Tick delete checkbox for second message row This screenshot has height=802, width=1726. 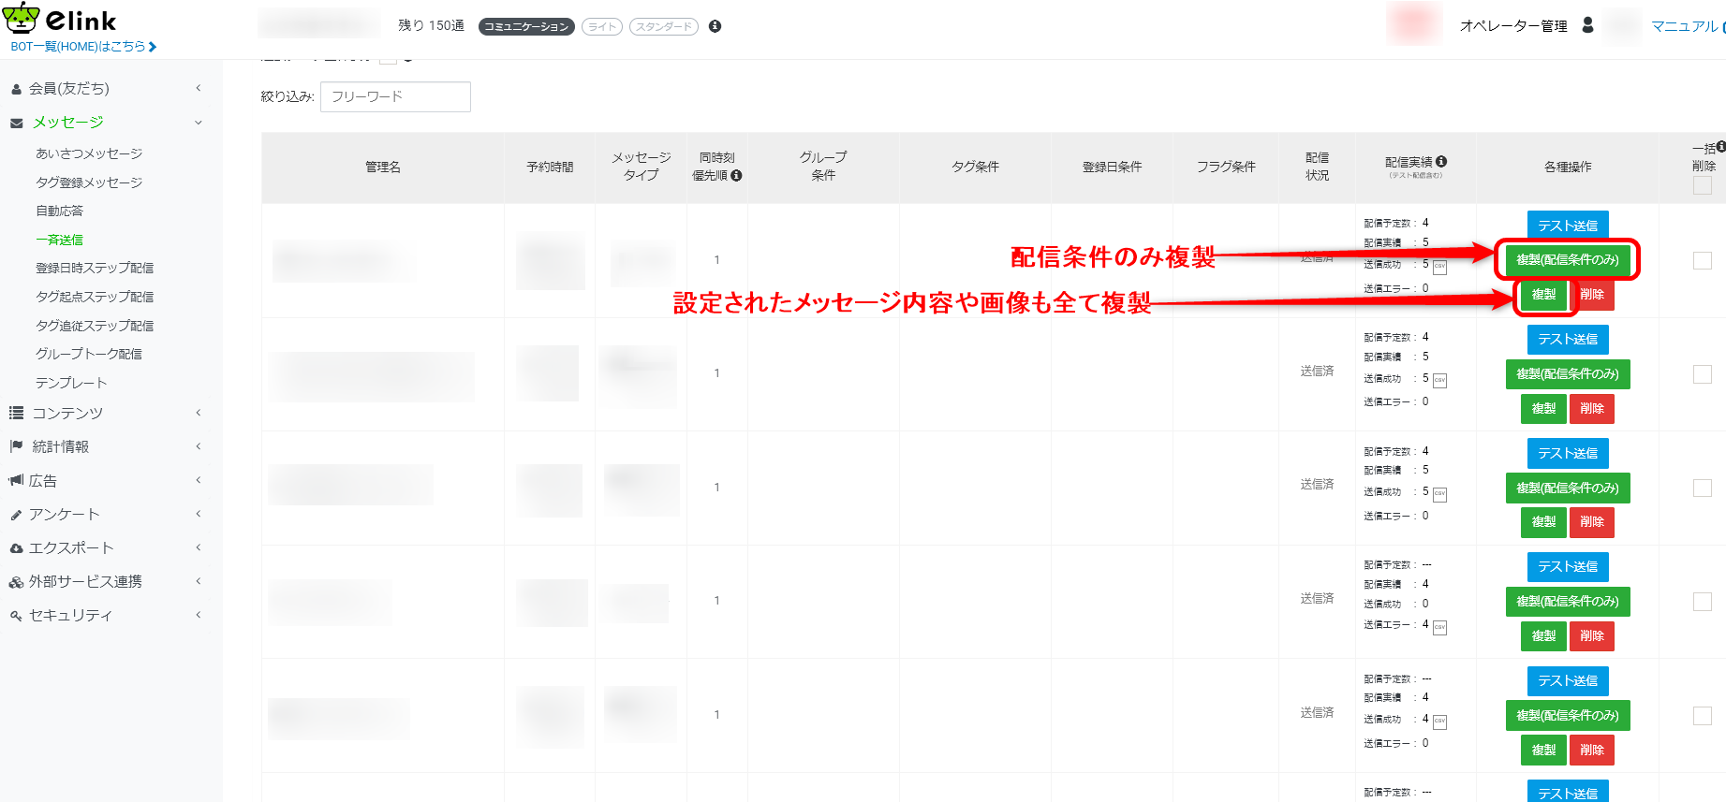coord(1703,374)
